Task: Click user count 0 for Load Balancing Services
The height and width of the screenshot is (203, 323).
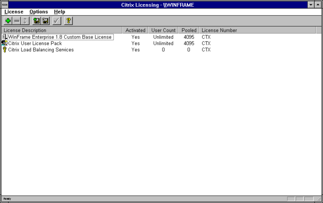Action: (163, 50)
